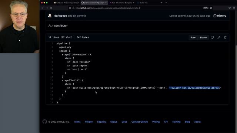The height and width of the screenshot is (133, 237).
Task: Open the Pricing footer link
Action: [156, 122]
